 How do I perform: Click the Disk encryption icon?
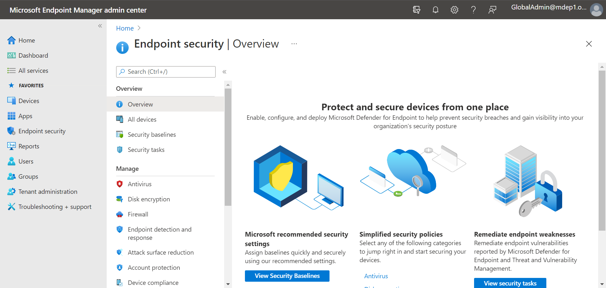[120, 199]
